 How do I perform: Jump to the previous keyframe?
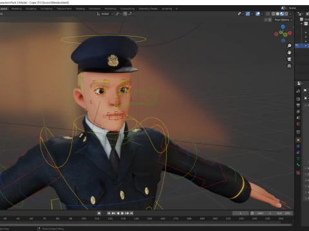tap(113, 213)
